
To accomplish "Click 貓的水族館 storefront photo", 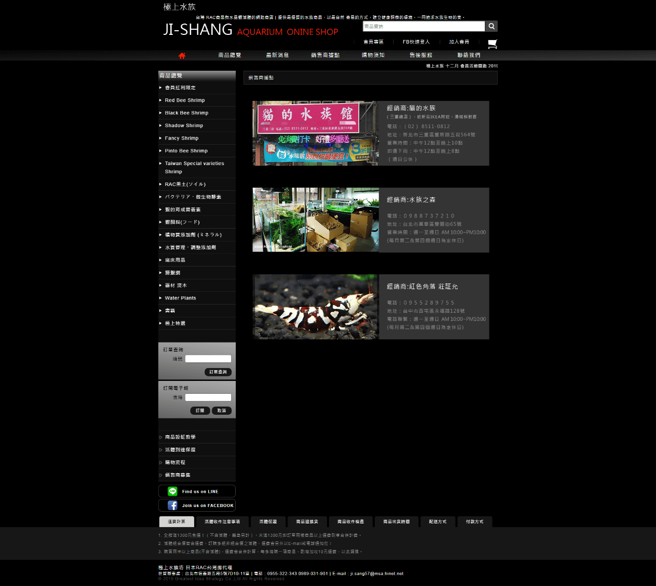I will pos(316,133).
